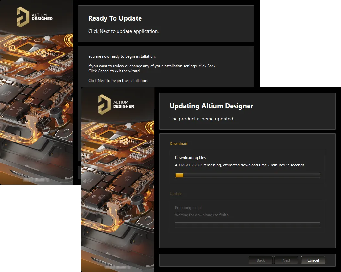Click the Altium Designer logo in the Ready To Update window
This screenshot has height=272, width=341.
pos(35,17)
